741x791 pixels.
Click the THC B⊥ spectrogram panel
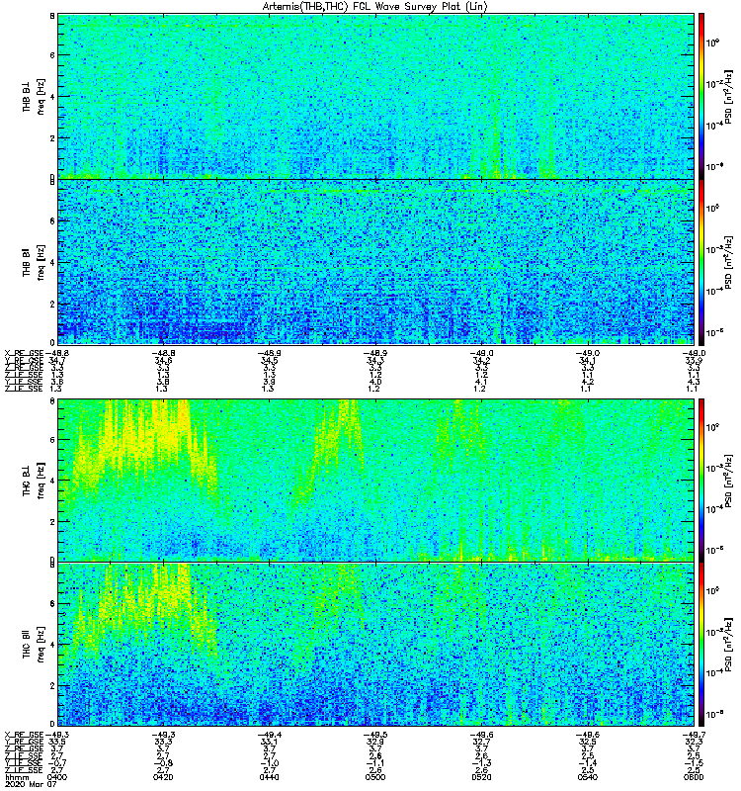pos(375,481)
